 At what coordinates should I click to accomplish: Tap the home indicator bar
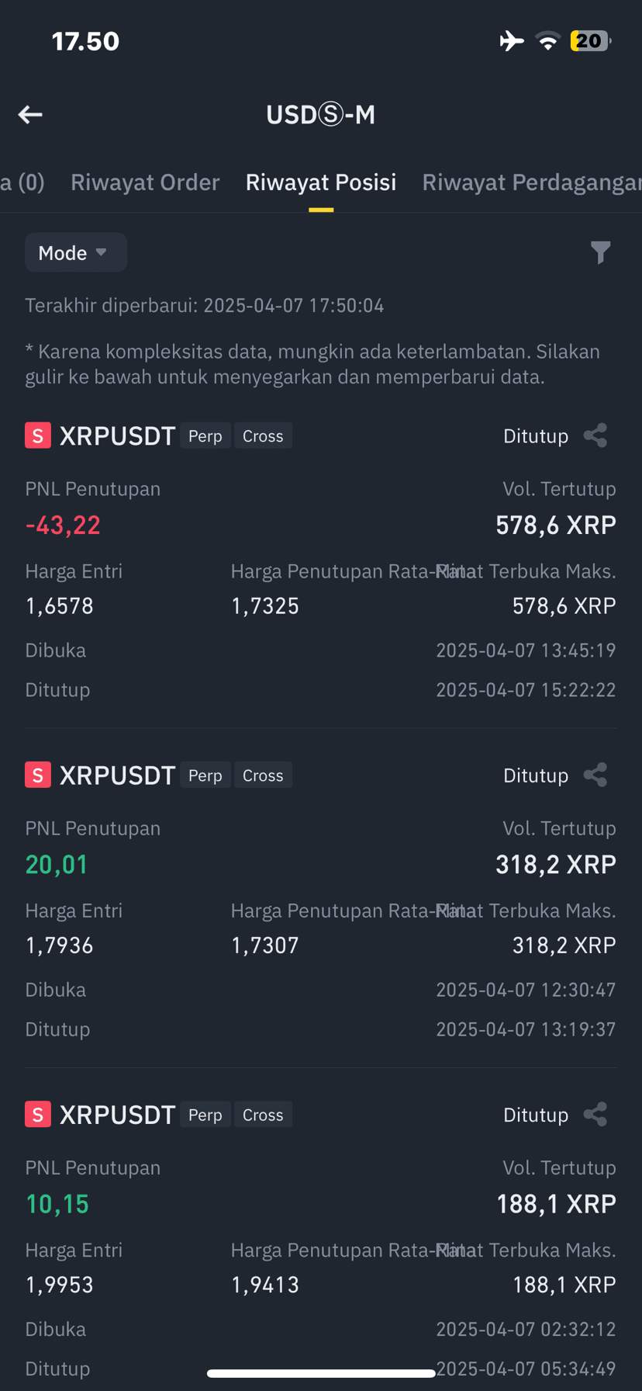tap(321, 1373)
